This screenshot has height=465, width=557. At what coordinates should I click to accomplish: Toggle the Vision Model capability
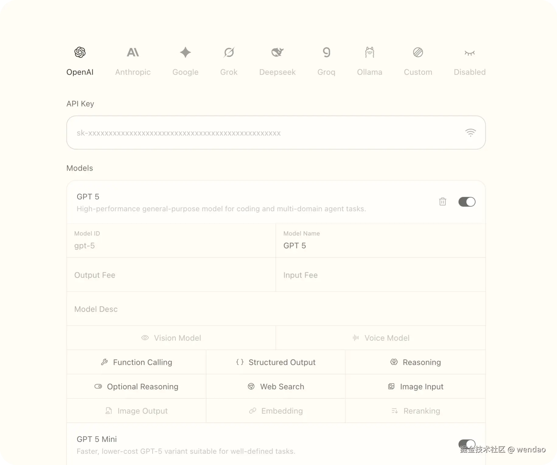[171, 338]
